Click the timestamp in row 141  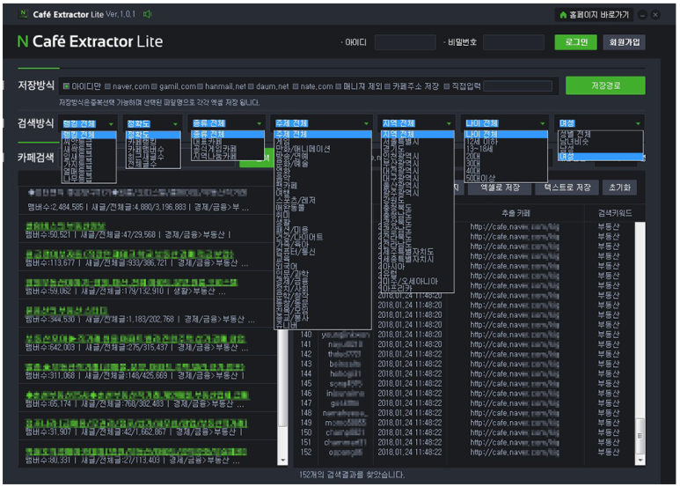coord(410,344)
